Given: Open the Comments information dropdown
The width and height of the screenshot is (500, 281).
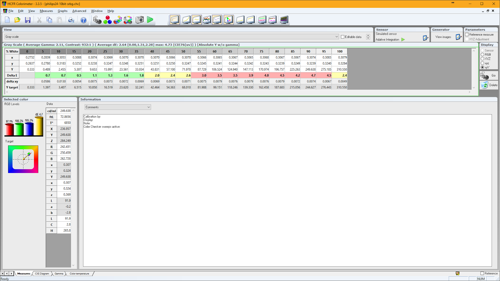Looking at the screenshot, I should coord(118,107).
